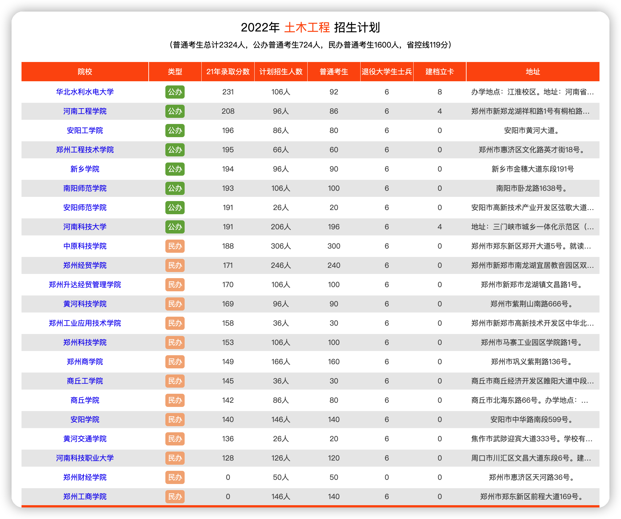The image size is (621, 519).
Task: Open the 河南工程学院 link
Action: [x=85, y=111]
